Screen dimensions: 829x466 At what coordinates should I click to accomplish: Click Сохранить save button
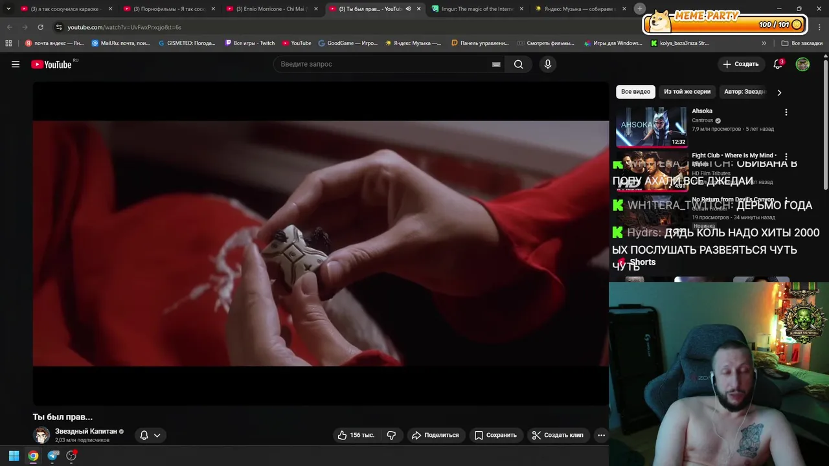tap(495, 435)
